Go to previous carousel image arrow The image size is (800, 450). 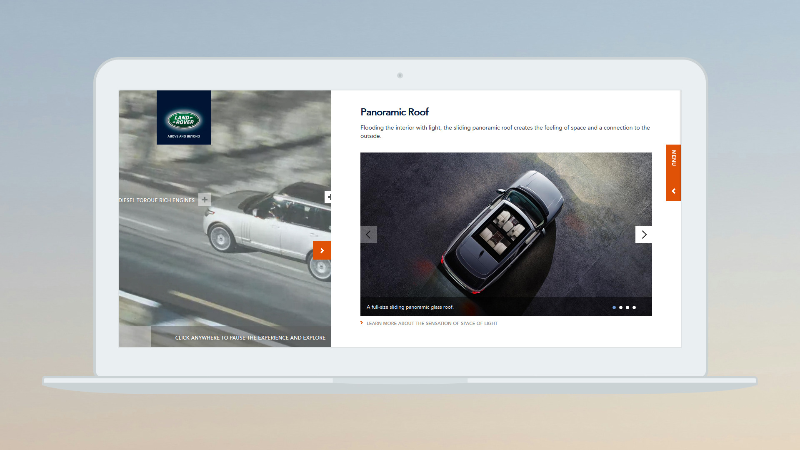click(x=368, y=235)
